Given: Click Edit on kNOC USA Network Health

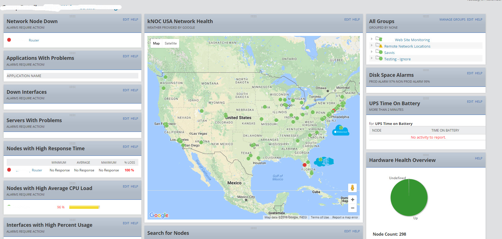Looking at the screenshot, I should click(347, 19).
